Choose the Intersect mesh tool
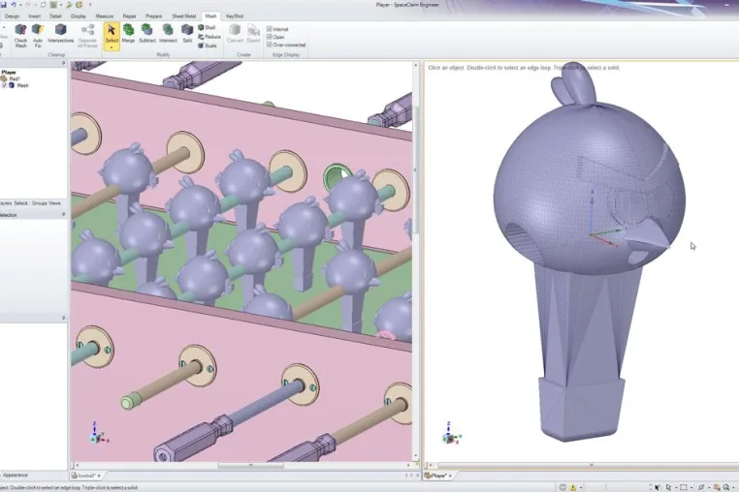 (168, 34)
